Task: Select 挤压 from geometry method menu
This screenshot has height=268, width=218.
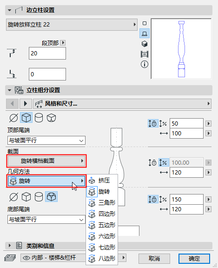Action: pyautogui.click(x=102, y=181)
